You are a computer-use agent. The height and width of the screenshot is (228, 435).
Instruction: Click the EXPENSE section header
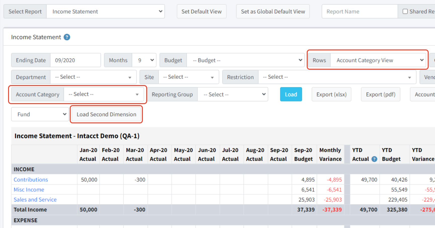click(25, 220)
